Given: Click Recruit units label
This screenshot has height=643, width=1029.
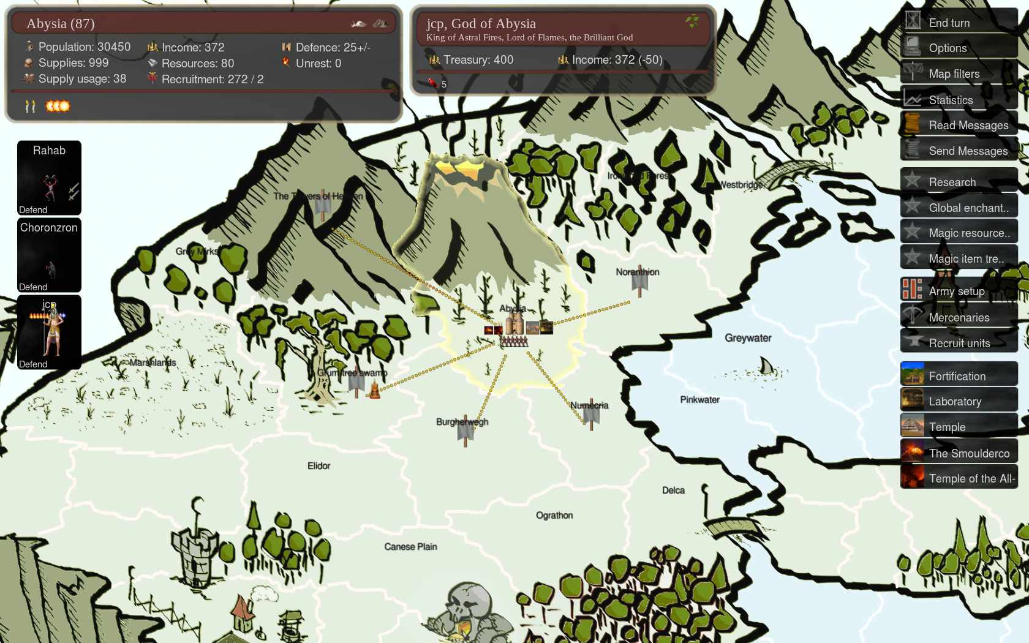Looking at the screenshot, I should (x=959, y=343).
